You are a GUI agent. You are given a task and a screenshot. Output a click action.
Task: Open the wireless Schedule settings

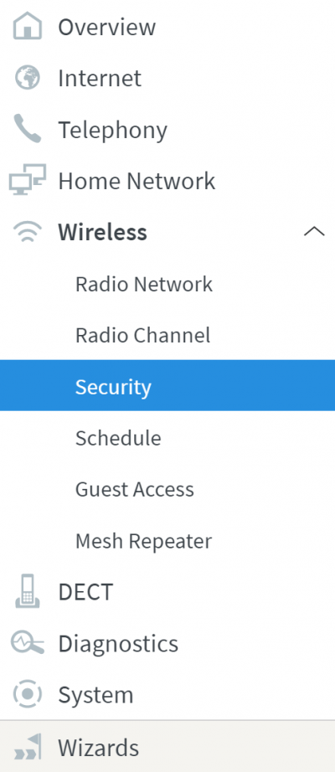pos(118,438)
